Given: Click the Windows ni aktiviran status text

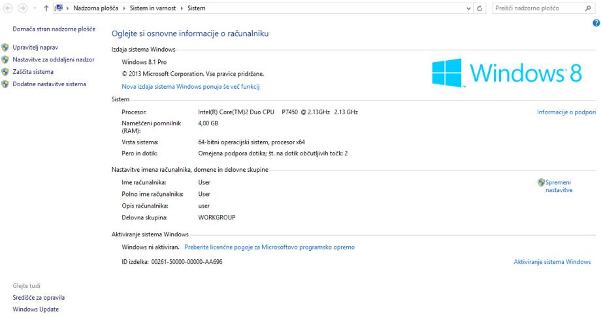Looking at the screenshot, I should click(150, 248).
